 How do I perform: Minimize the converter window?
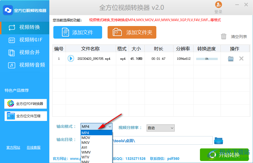[x=237, y=5]
